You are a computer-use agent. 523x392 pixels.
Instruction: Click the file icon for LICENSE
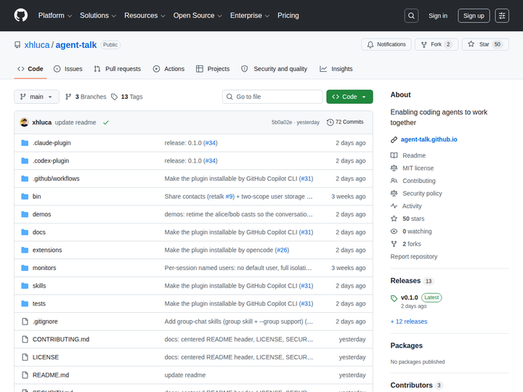click(25, 357)
